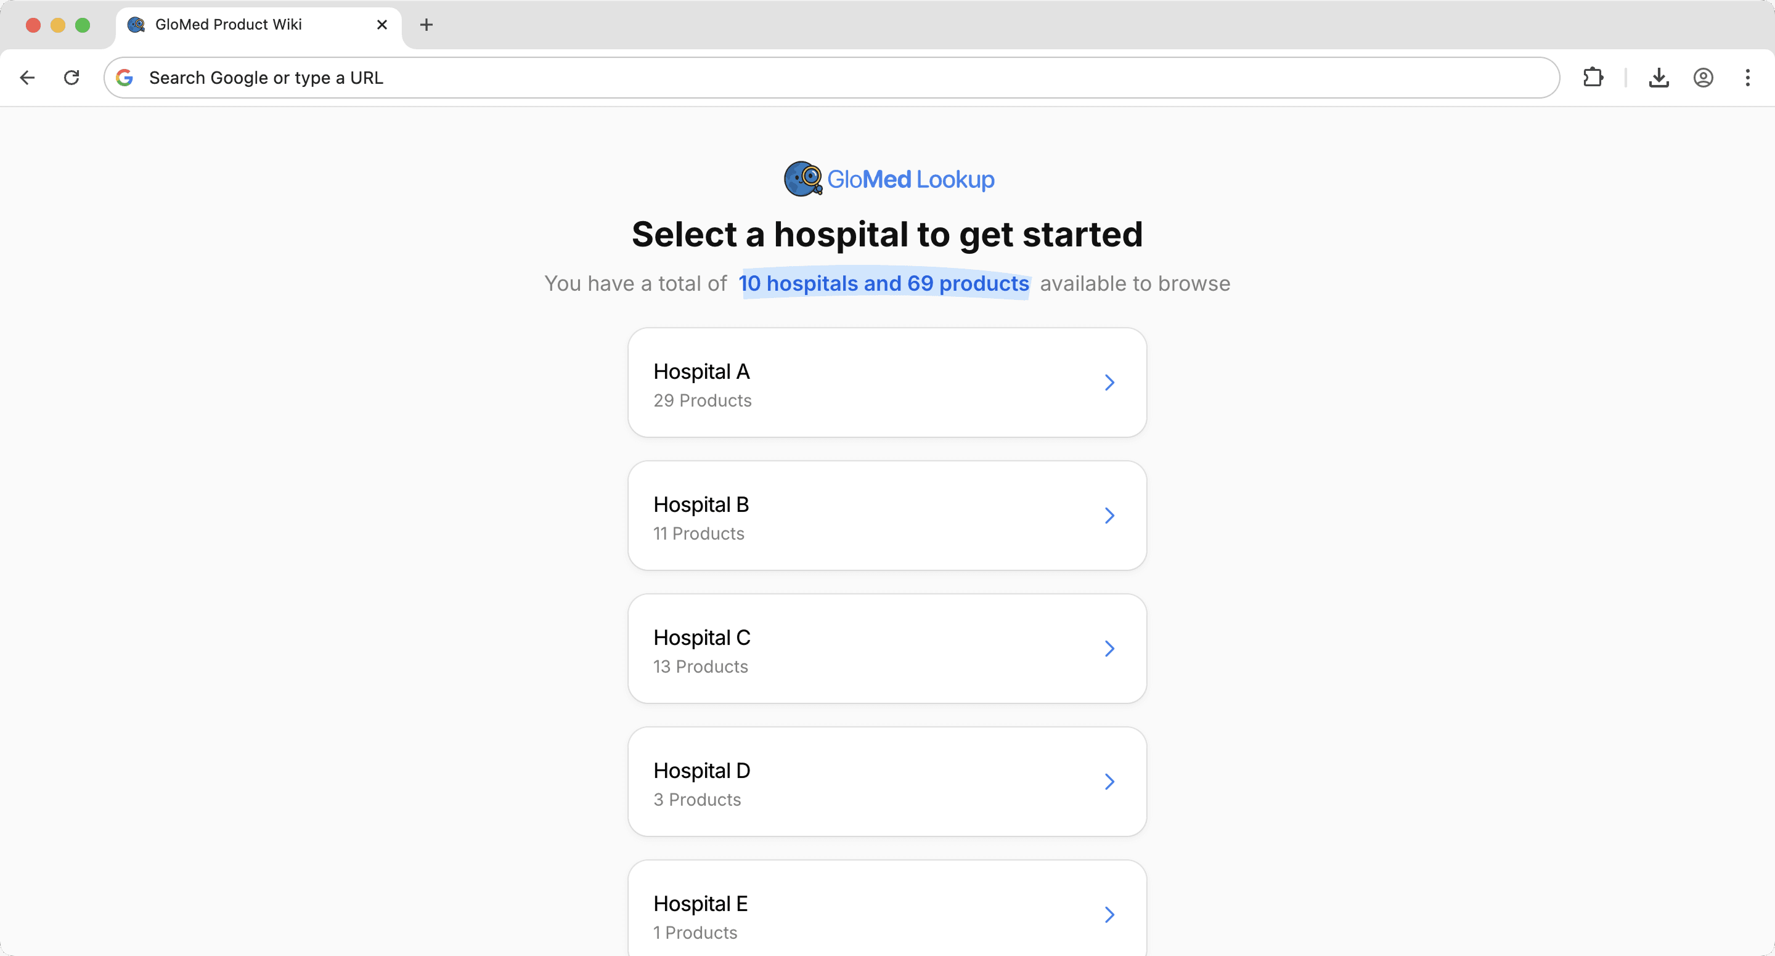This screenshot has width=1775, height=956.
Task: Open the Chrome three-dot menu
Action: (x=1748, y=77)
